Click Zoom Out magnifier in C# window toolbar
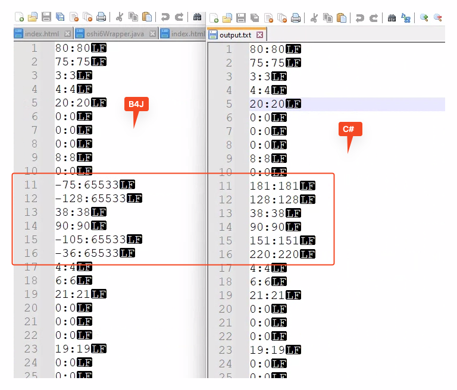This screenshot has height=390, width=457. pos(437,18)
